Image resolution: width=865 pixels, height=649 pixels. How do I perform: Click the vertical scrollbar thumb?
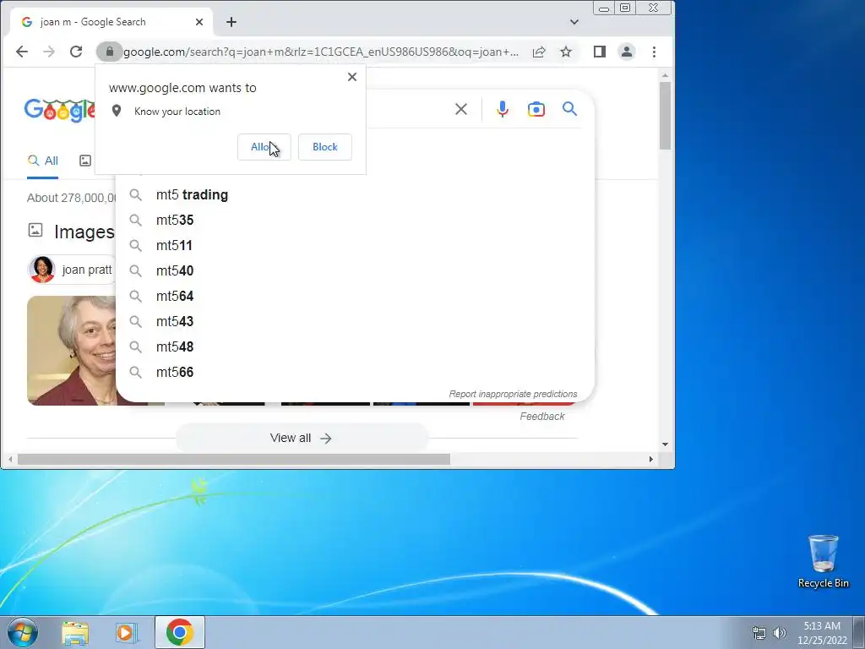point(666,115)
